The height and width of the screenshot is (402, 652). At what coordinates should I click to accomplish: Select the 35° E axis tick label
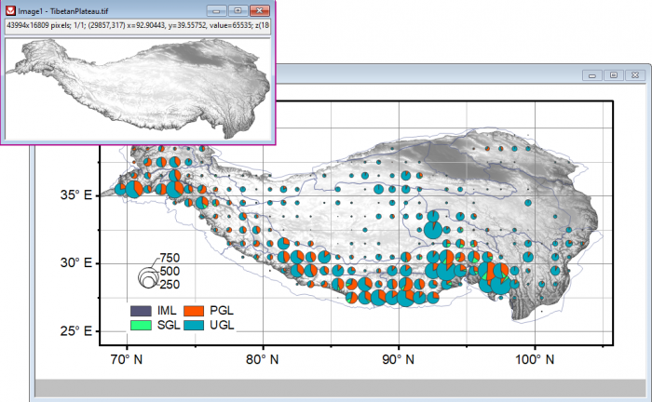(75, 195)
